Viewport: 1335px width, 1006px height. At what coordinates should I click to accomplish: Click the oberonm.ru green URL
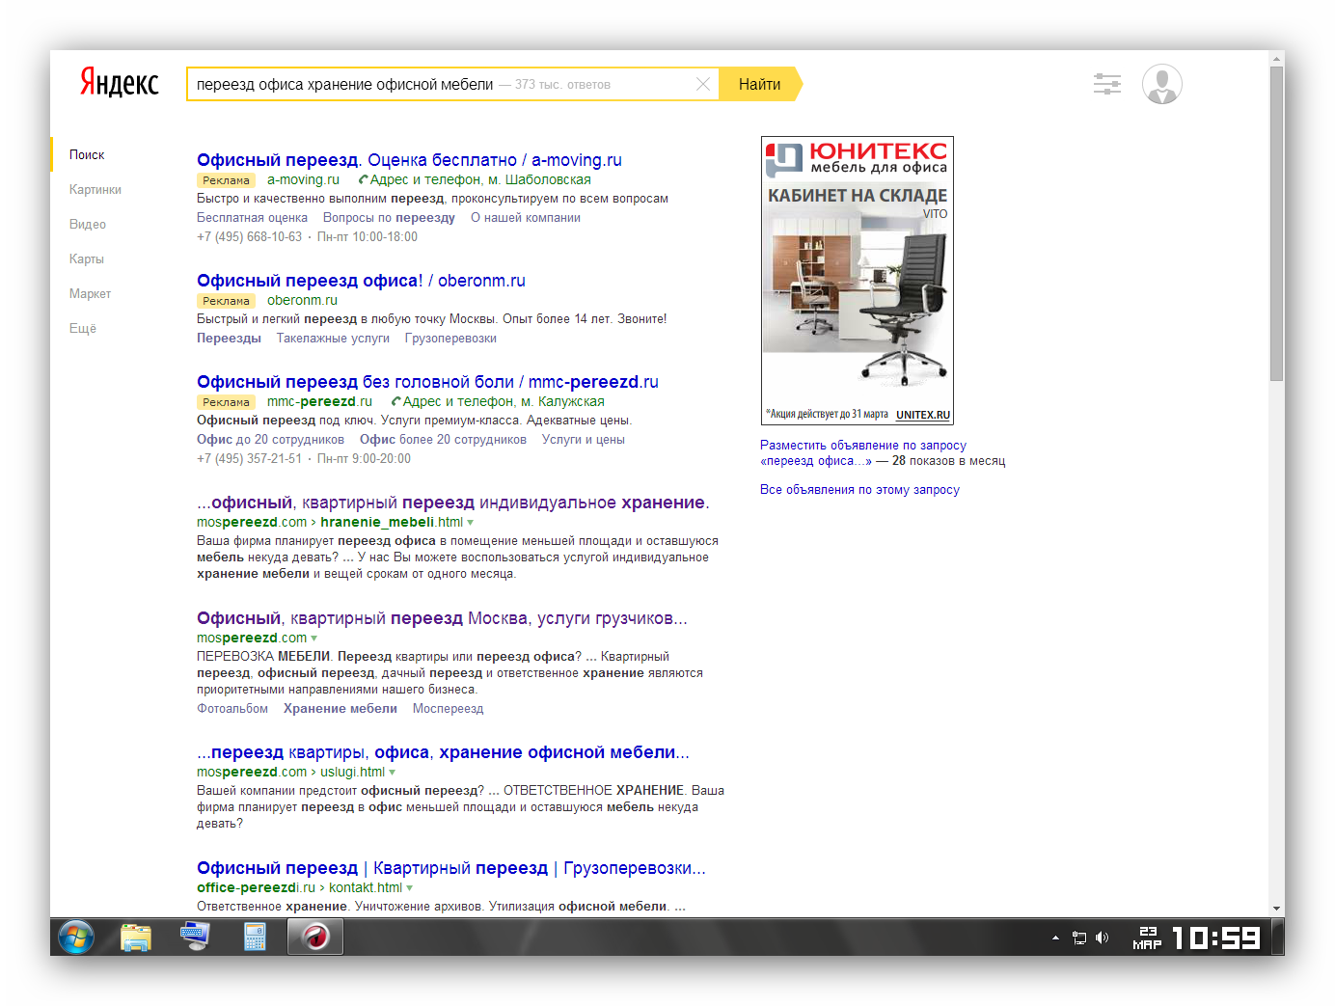pos(302,300)
